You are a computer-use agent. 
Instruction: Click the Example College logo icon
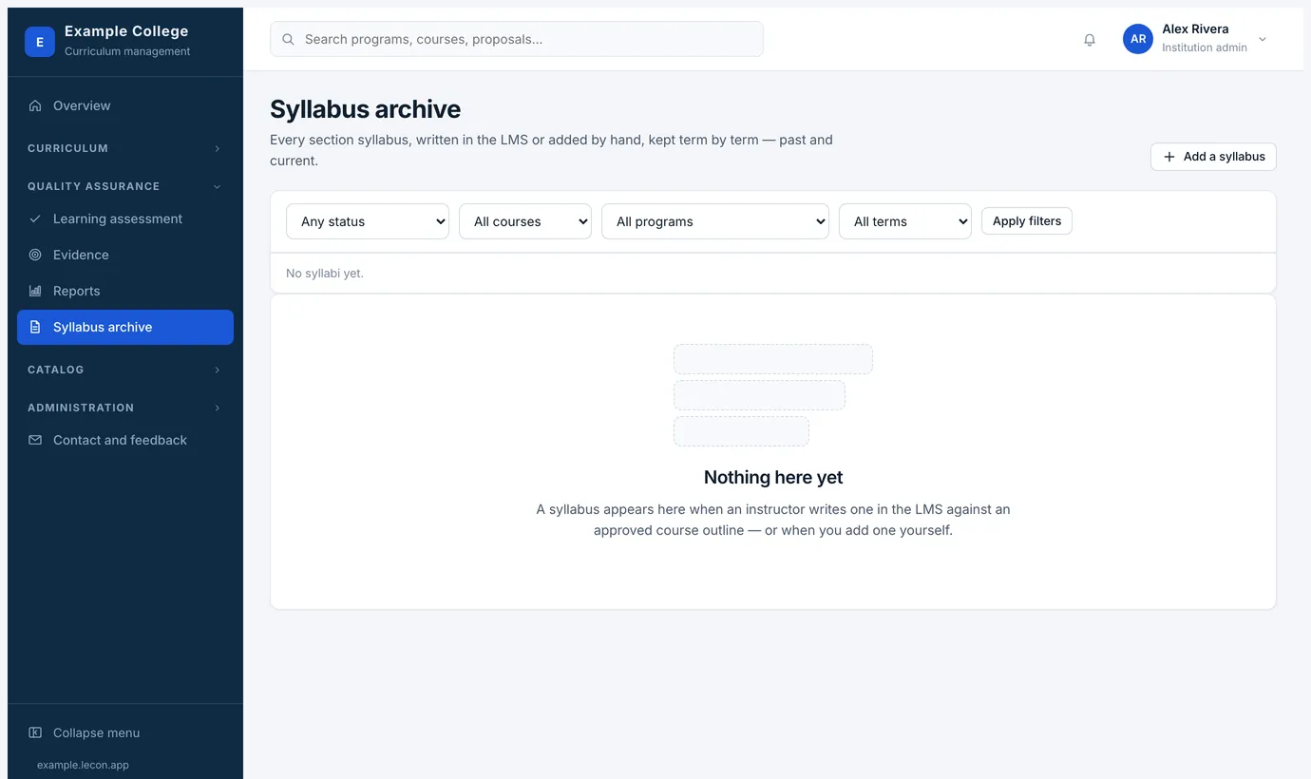coord(40,42)
